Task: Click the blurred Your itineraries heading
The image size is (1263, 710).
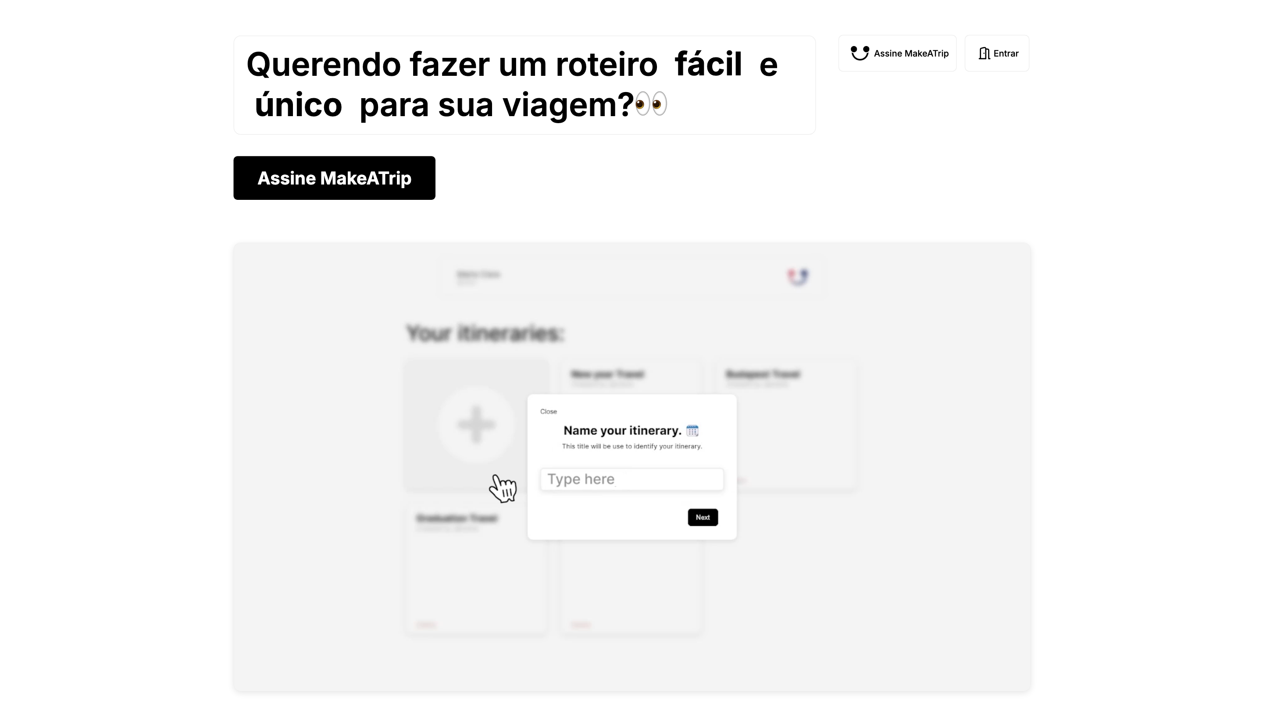Action: 485,333
